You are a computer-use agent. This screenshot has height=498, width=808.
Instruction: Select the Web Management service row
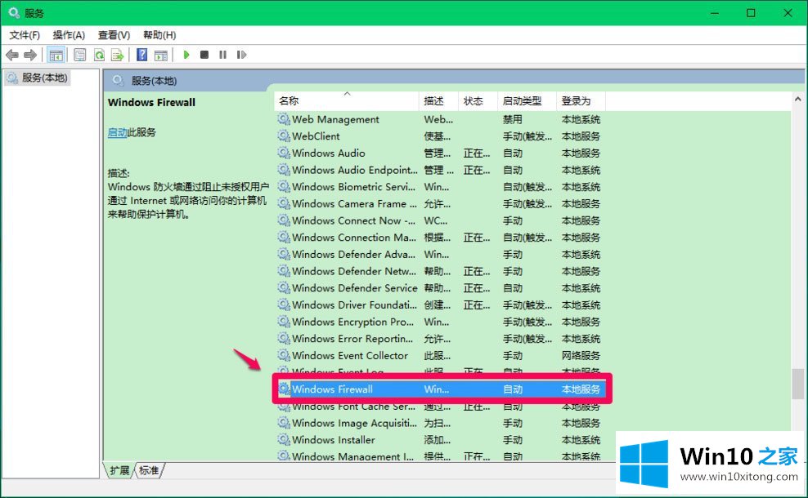439,119
